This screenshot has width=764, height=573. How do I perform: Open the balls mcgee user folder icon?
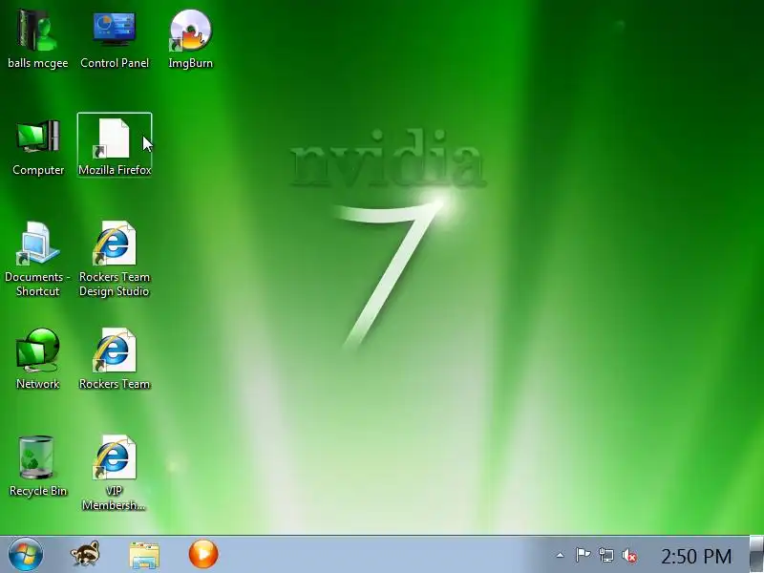(37, 40)
